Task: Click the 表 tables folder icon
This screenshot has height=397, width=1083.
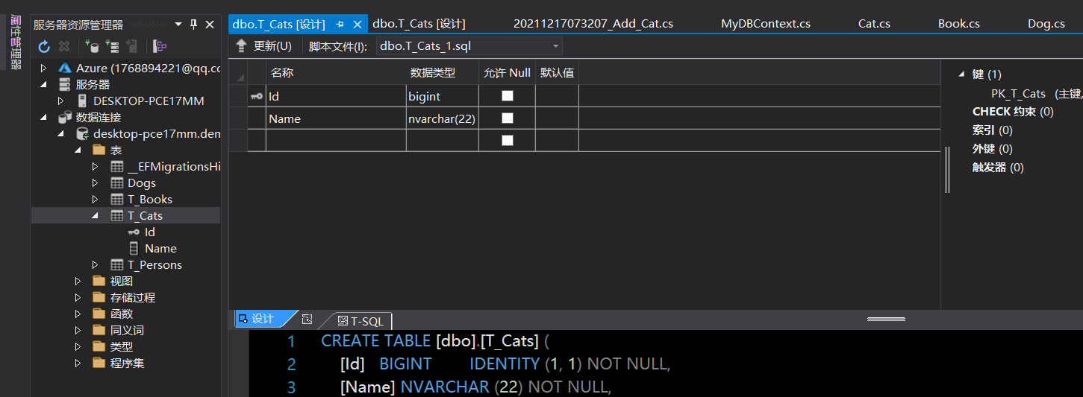Action: pos(99,150)
